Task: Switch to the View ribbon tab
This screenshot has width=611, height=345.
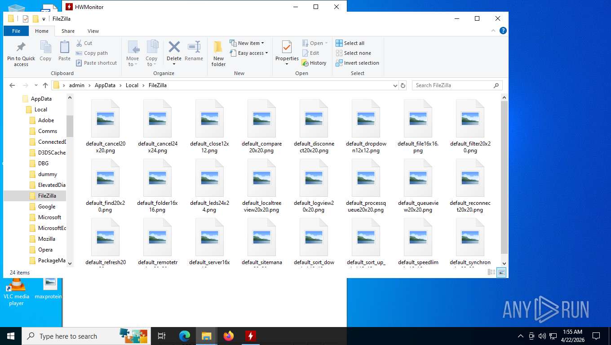Action: pyautogui.click(x=93, y=31)
